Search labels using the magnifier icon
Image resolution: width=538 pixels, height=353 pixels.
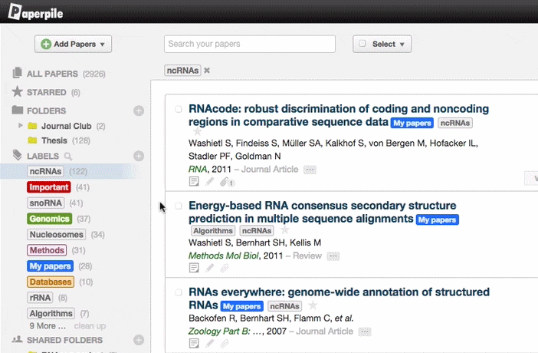point(68,157)
